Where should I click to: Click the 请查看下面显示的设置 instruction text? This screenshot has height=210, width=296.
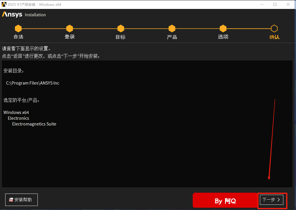pyautogui.click(x=27, y=48)
